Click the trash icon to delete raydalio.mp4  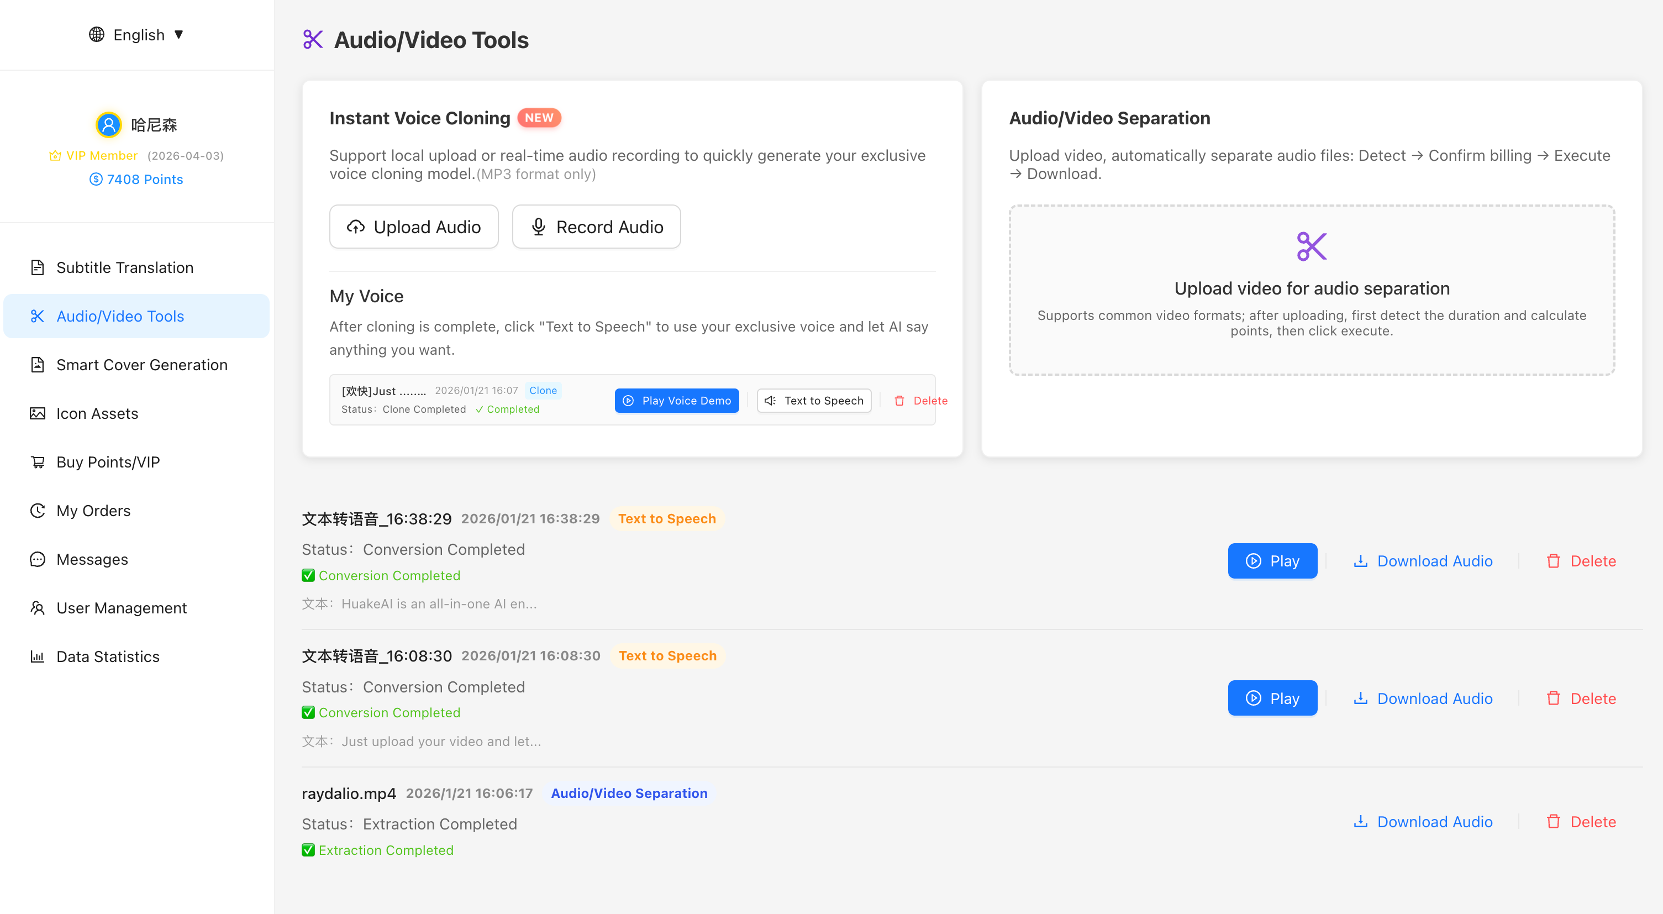pos(1554,821)
